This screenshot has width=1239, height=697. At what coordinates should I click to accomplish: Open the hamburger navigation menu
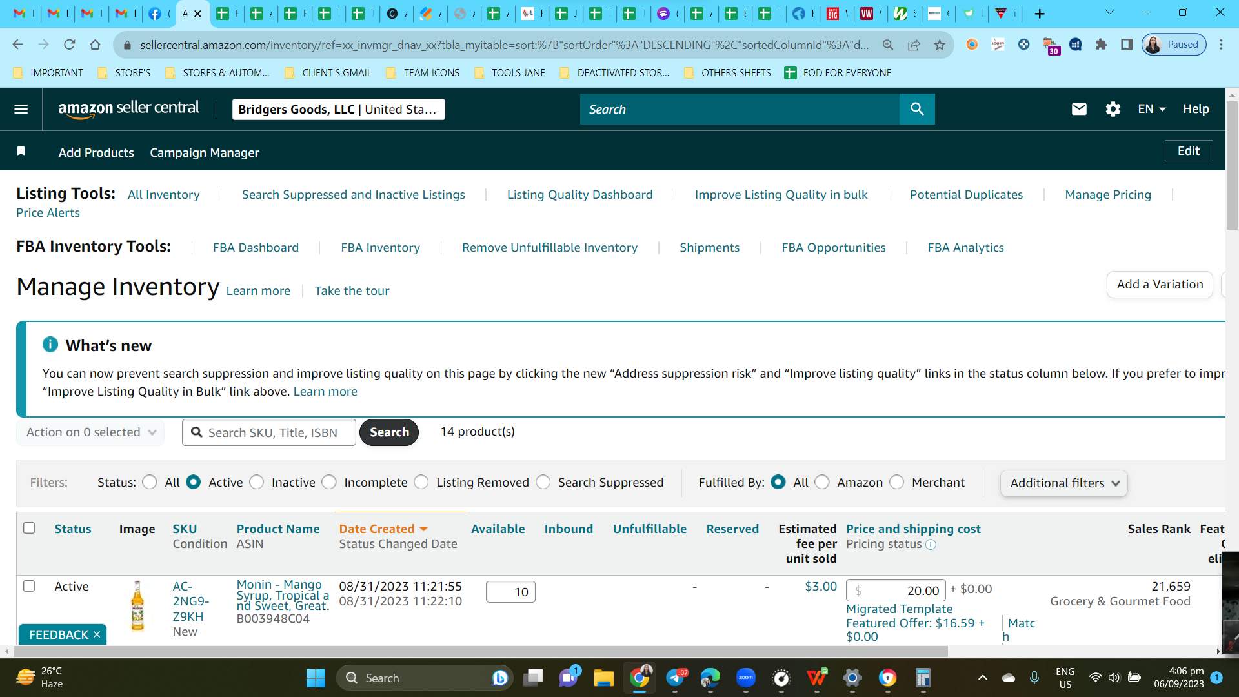pyautogui.click(x=21, y=109)
